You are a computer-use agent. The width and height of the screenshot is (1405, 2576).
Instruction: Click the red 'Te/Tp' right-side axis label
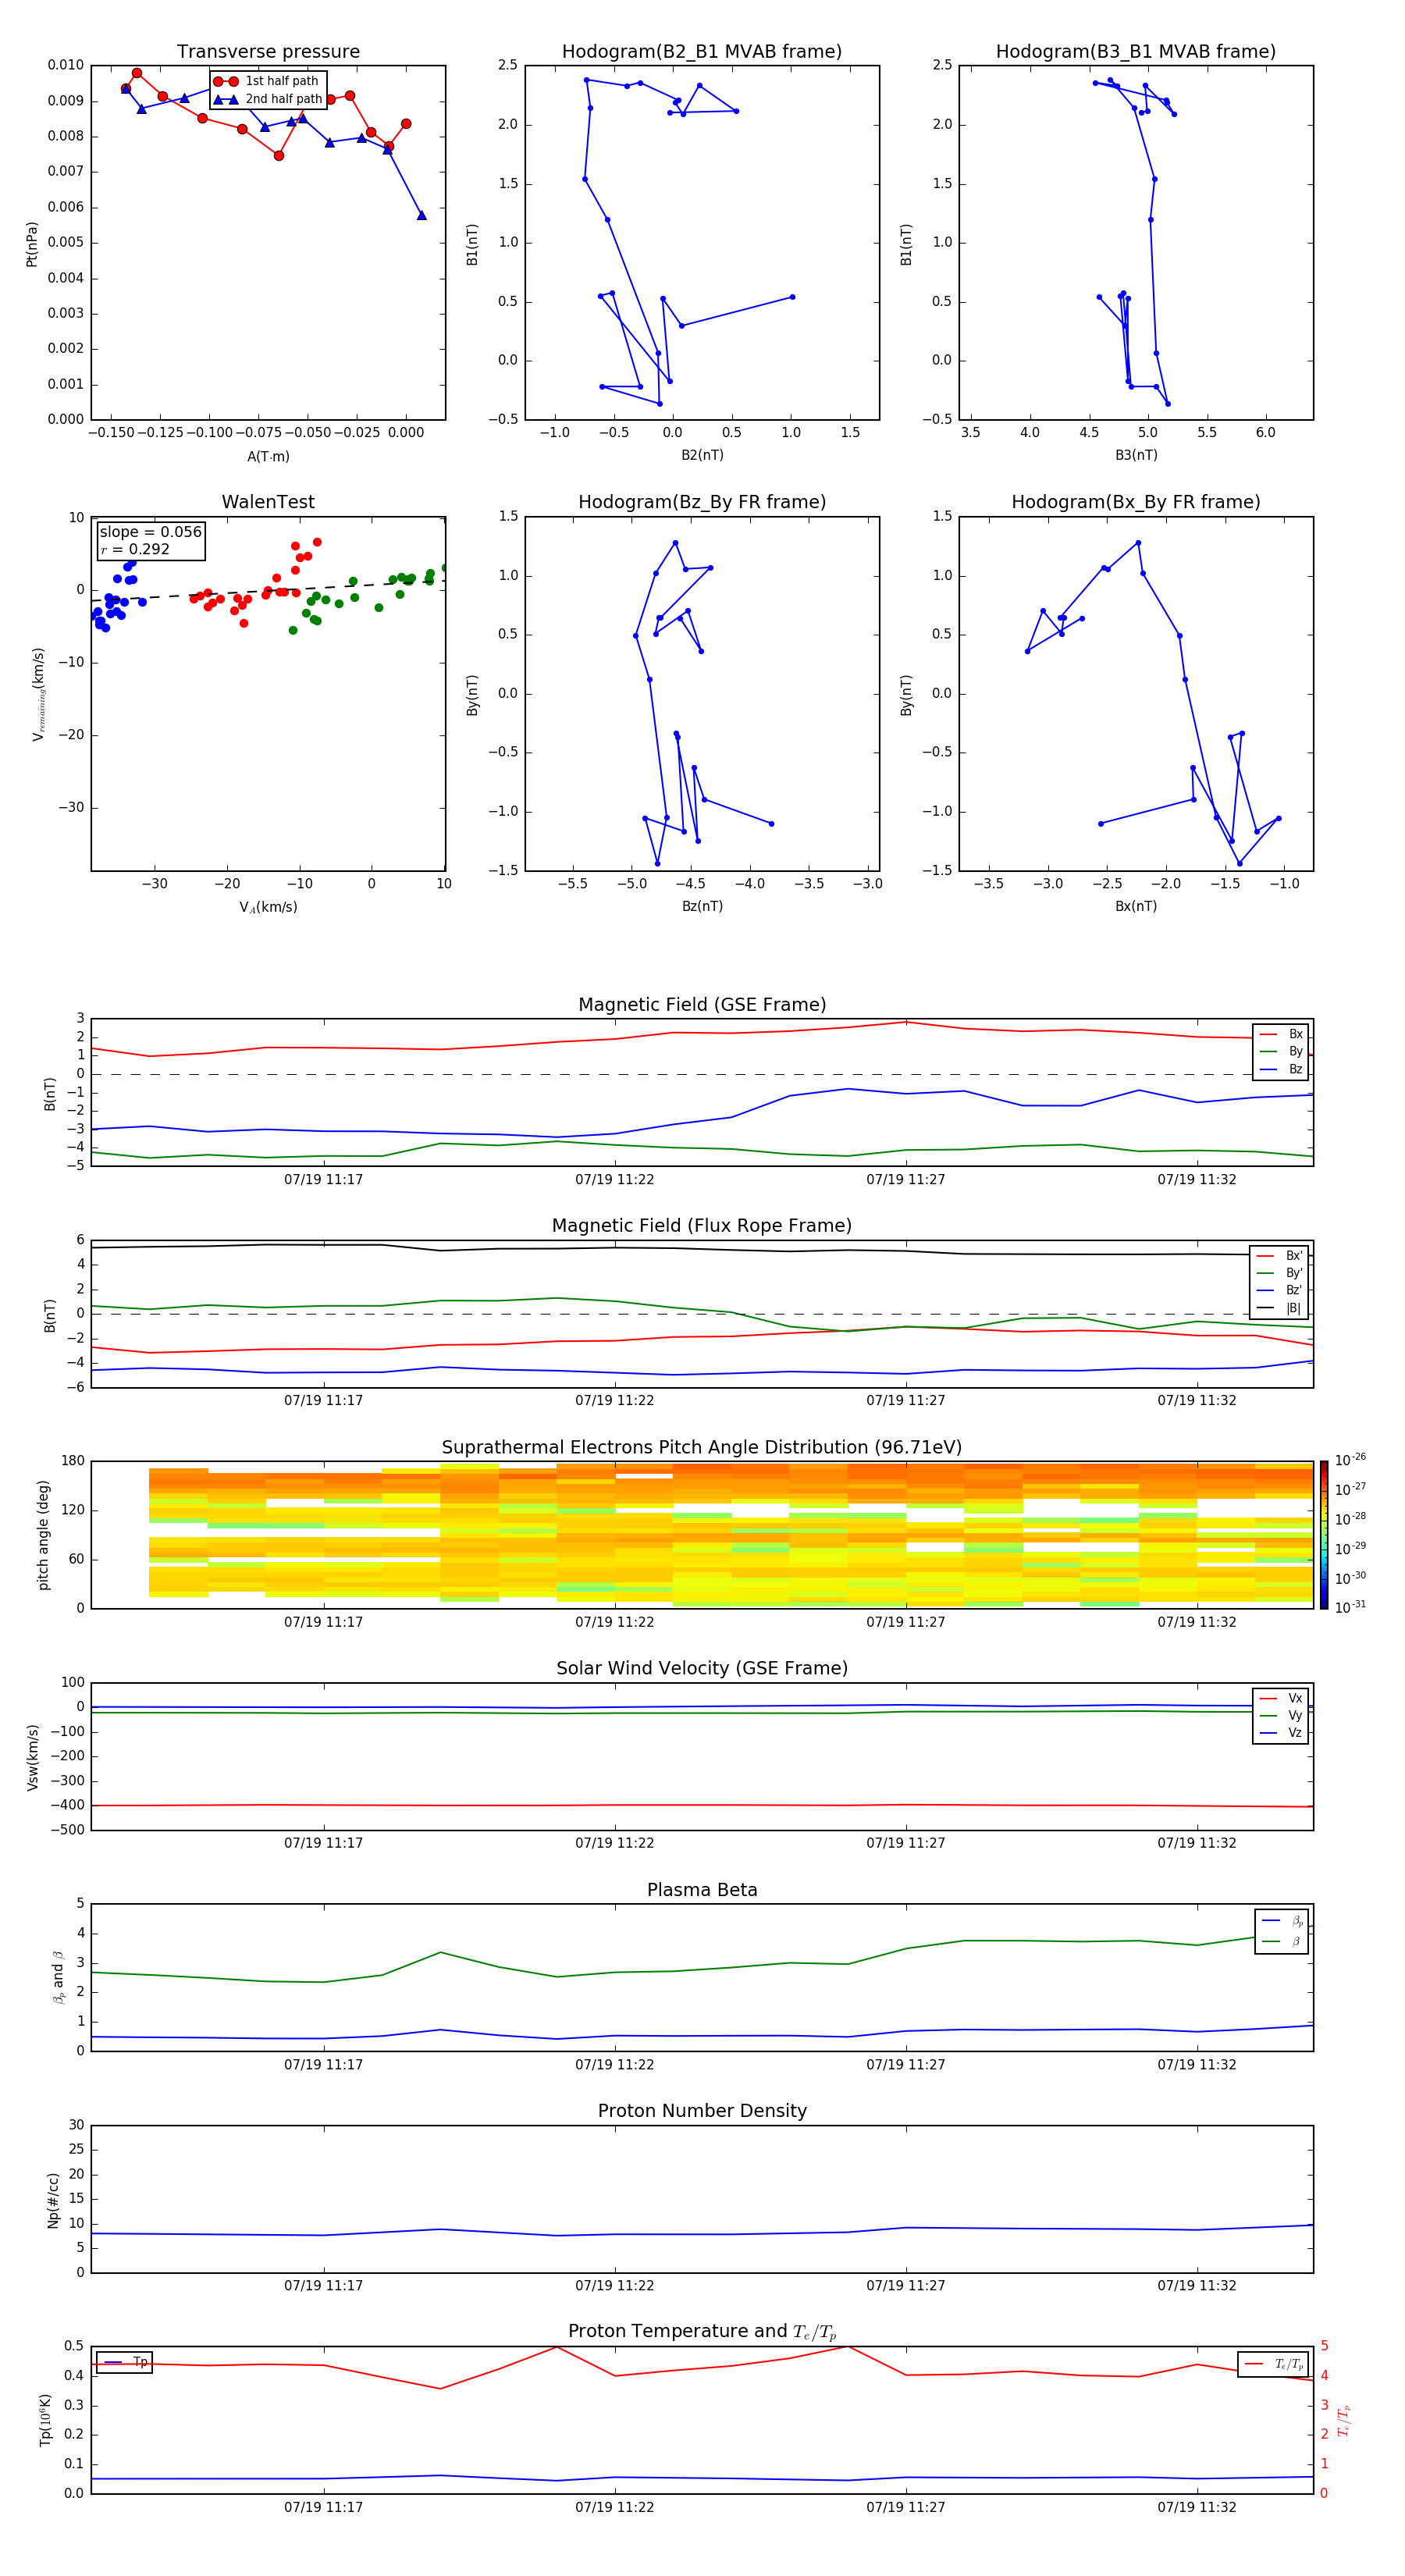1344,2420
